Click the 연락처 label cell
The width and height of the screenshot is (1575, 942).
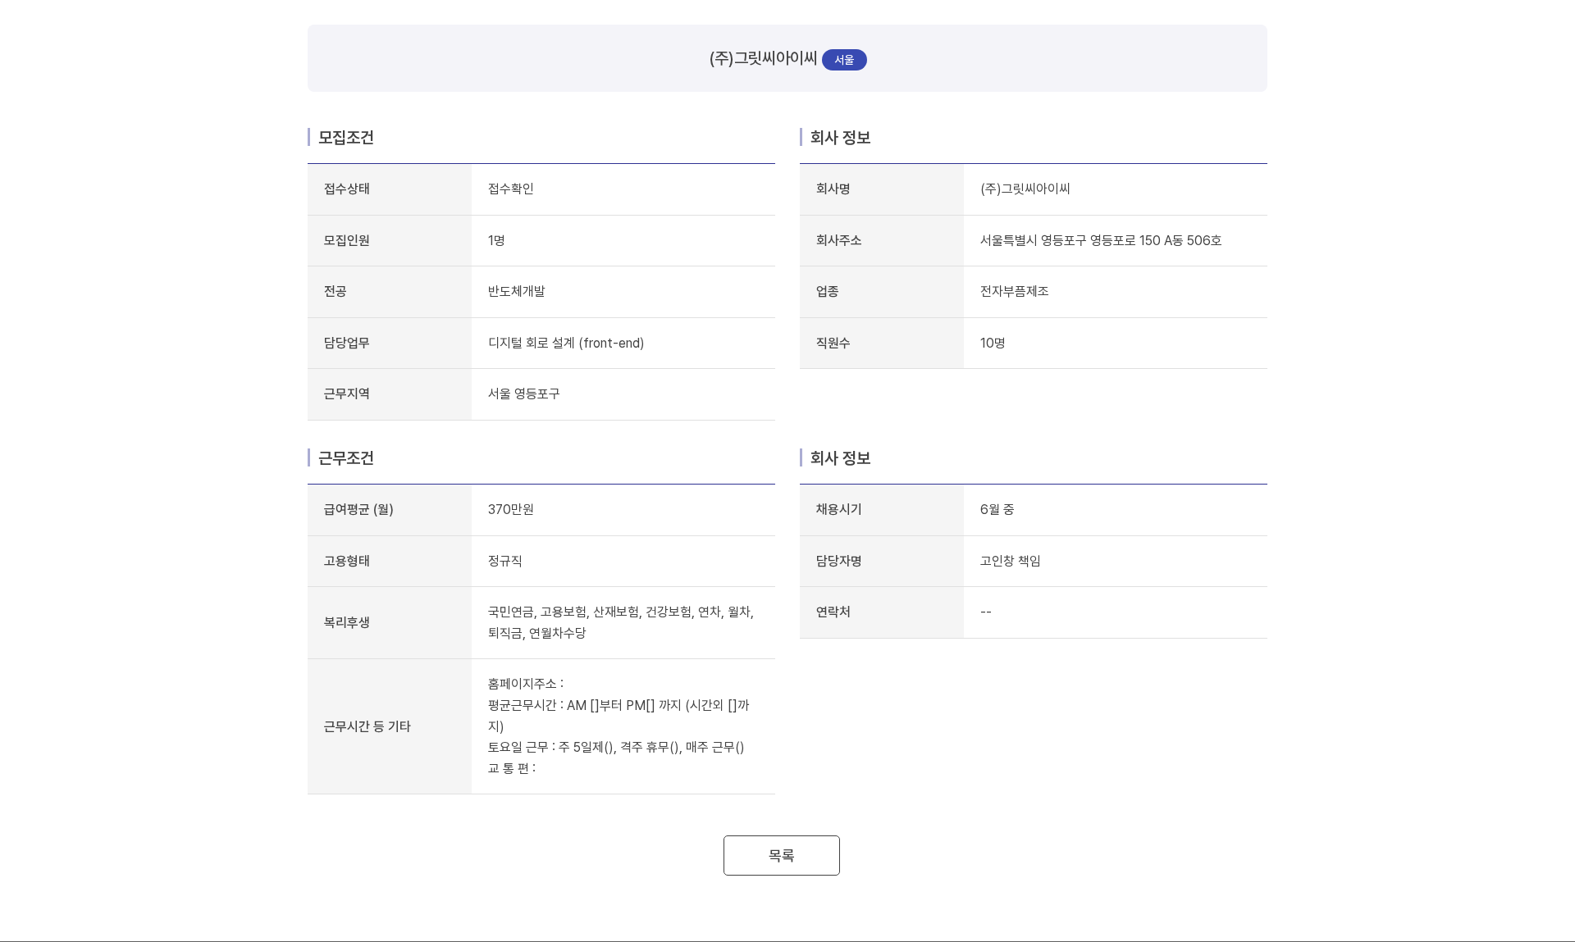tap(882, 612)
